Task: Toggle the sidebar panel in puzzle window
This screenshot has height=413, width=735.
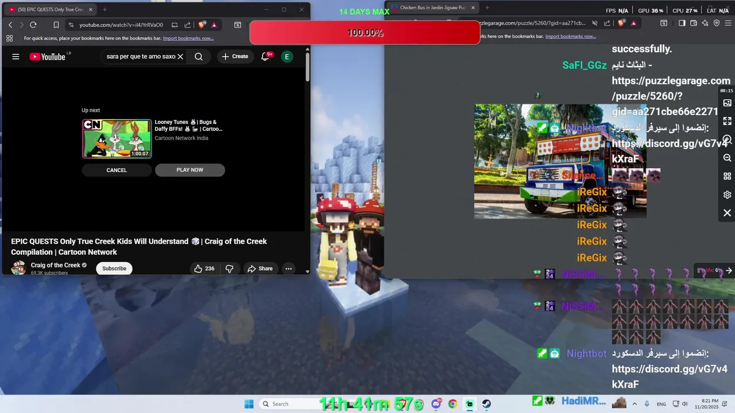Action: [x=682, y=23]
